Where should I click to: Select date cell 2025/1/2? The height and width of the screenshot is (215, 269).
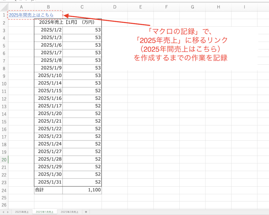48,30
